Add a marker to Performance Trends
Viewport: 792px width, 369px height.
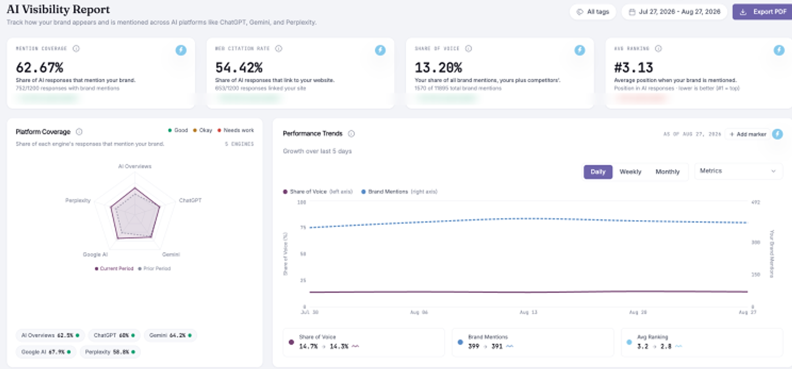point(748,135)
